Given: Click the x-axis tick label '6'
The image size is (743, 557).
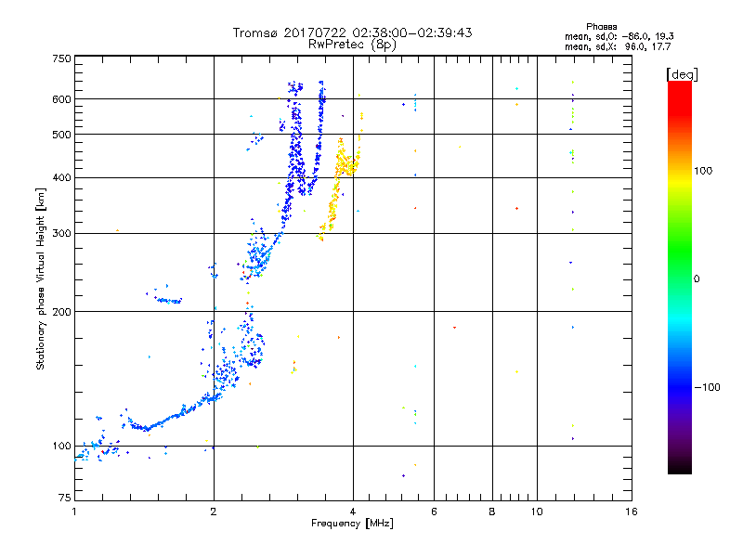Looking at the screenshot, I should (x=434, y=512).
